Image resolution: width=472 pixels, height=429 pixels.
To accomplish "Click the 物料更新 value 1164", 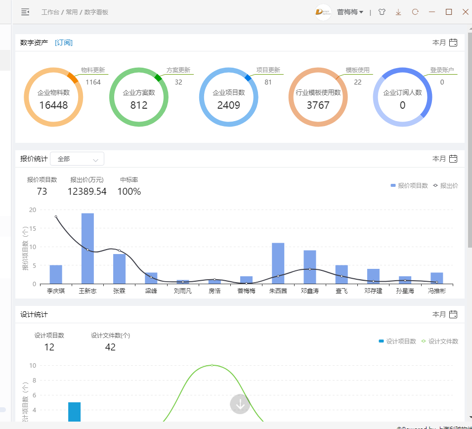I will [x=93, y=82].
